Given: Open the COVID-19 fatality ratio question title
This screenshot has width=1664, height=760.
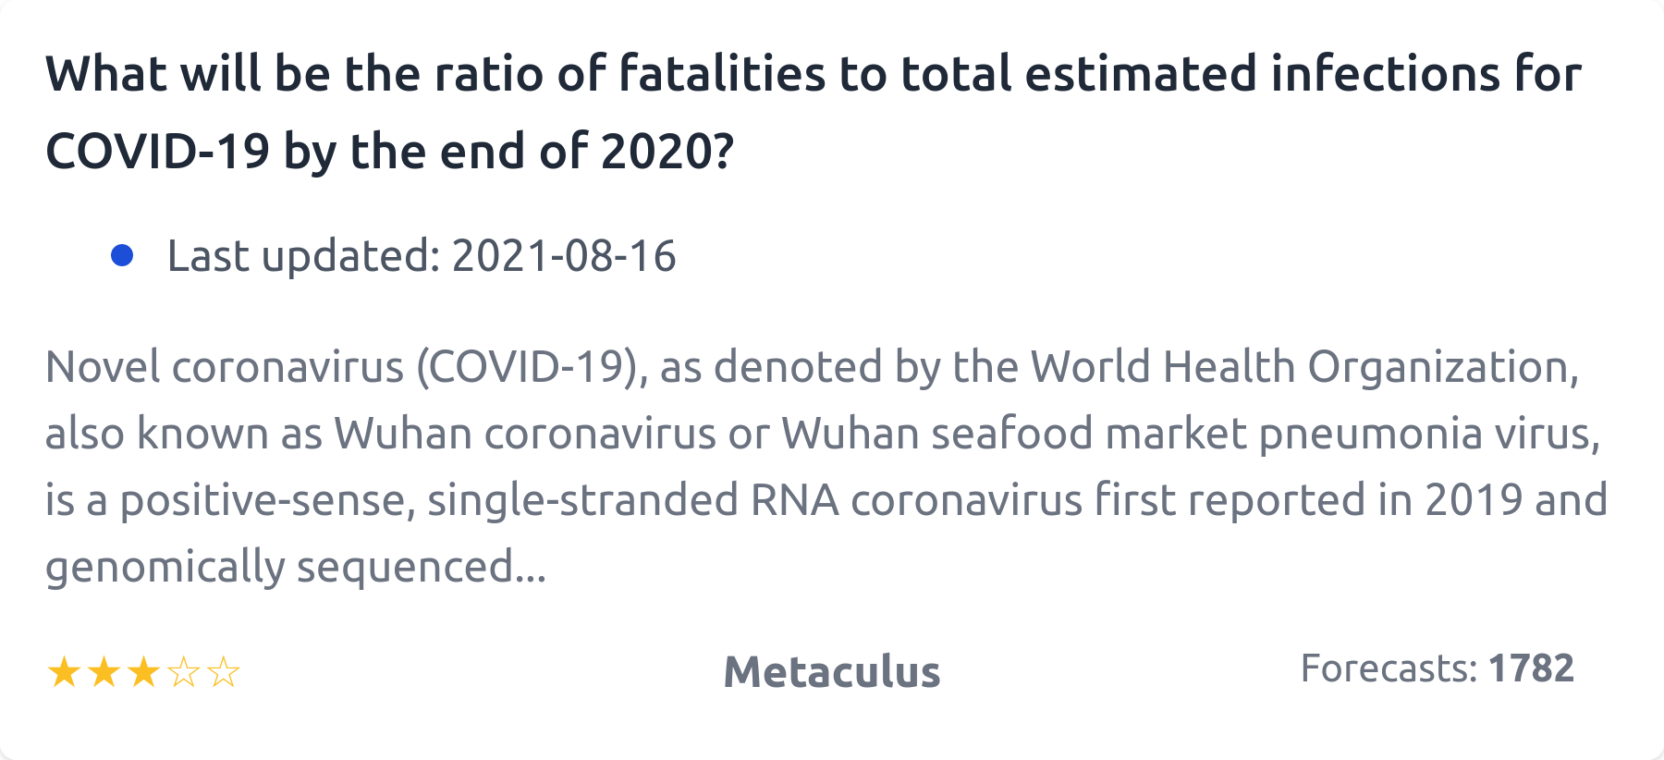Looking at the screenshot, I should tap(814, 74).
